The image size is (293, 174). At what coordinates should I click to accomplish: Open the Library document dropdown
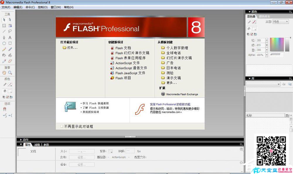[x=263, y=84]
